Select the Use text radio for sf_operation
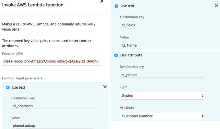 [8, 88]
